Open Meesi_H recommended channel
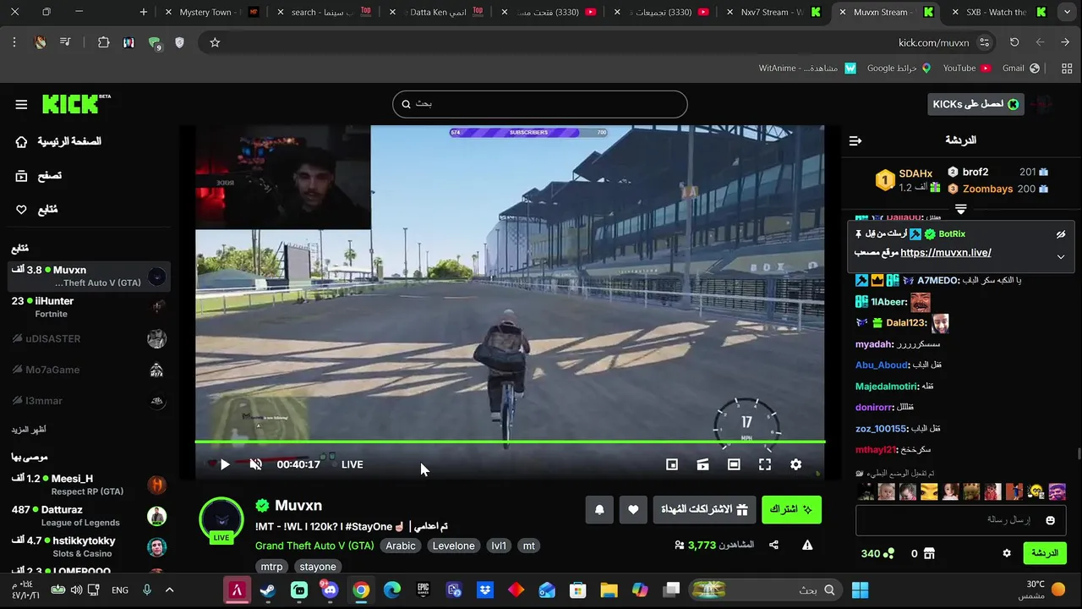 click(x=89, y=485)
